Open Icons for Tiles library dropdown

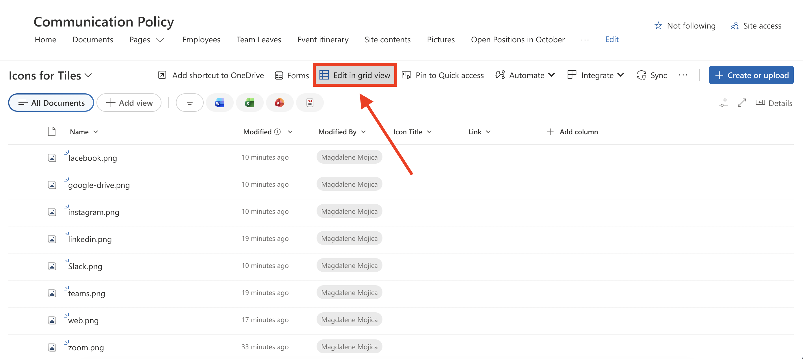50,75
